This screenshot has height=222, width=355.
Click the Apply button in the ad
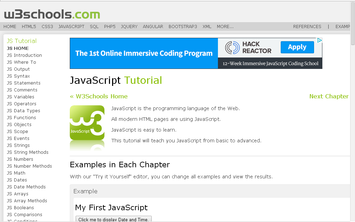pos(297,47)
